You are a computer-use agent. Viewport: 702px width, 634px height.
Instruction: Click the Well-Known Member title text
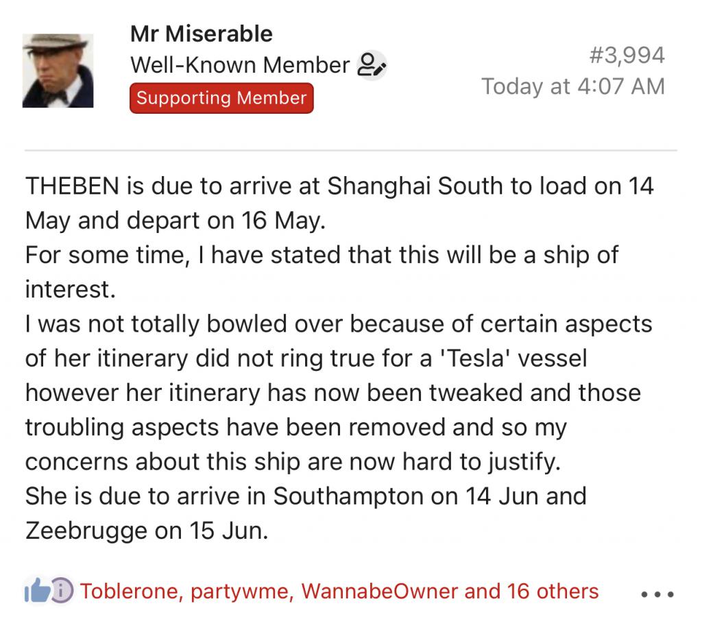click(240, 65)
